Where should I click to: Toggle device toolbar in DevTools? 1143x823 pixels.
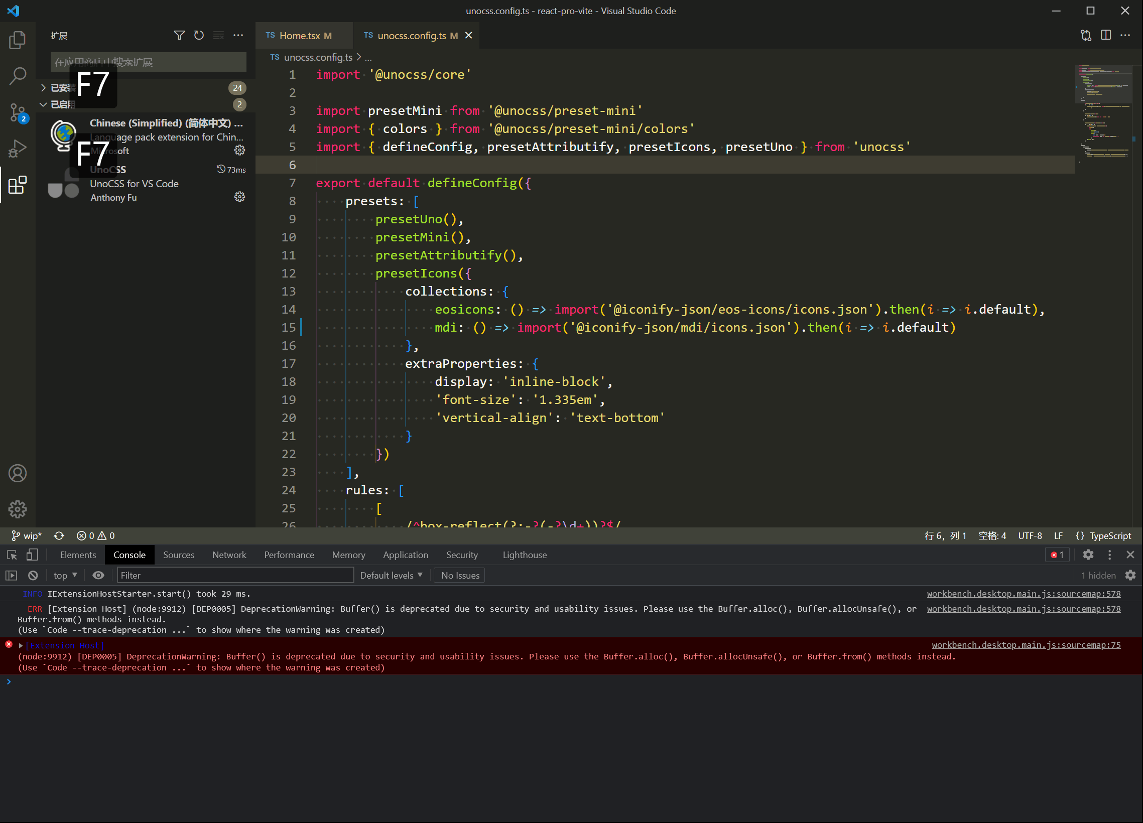(x=32, y=555)
